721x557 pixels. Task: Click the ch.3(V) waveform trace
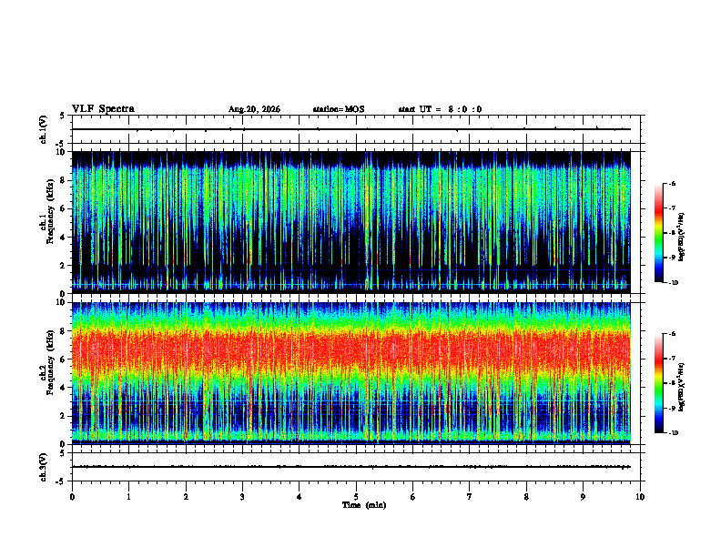pos(351,467)
